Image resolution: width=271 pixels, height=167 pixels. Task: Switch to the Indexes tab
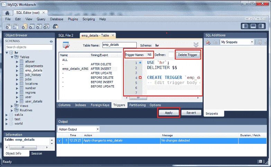(x=81, y=105)
